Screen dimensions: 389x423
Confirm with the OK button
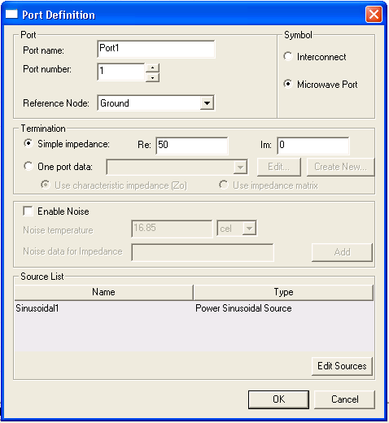(x=278, y=399)
